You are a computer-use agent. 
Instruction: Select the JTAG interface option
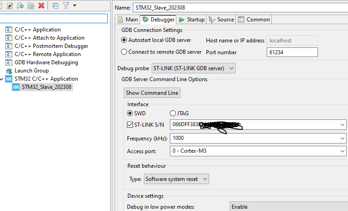coord(179,113)
